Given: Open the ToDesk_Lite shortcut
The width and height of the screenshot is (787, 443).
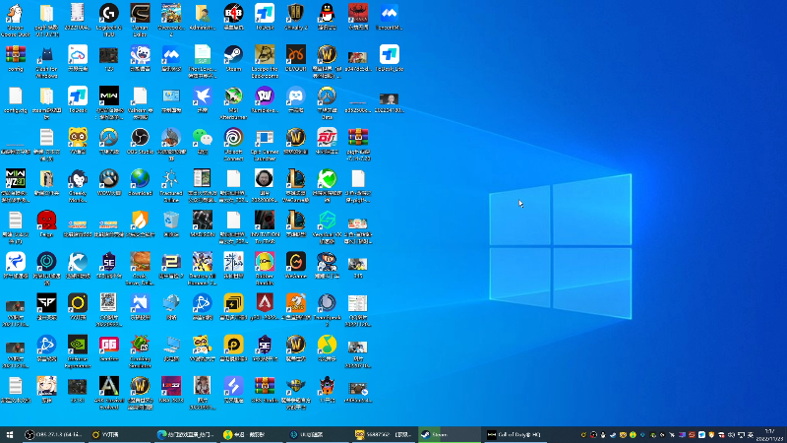Looking at the screenshot, I should (x=389, y=59).
